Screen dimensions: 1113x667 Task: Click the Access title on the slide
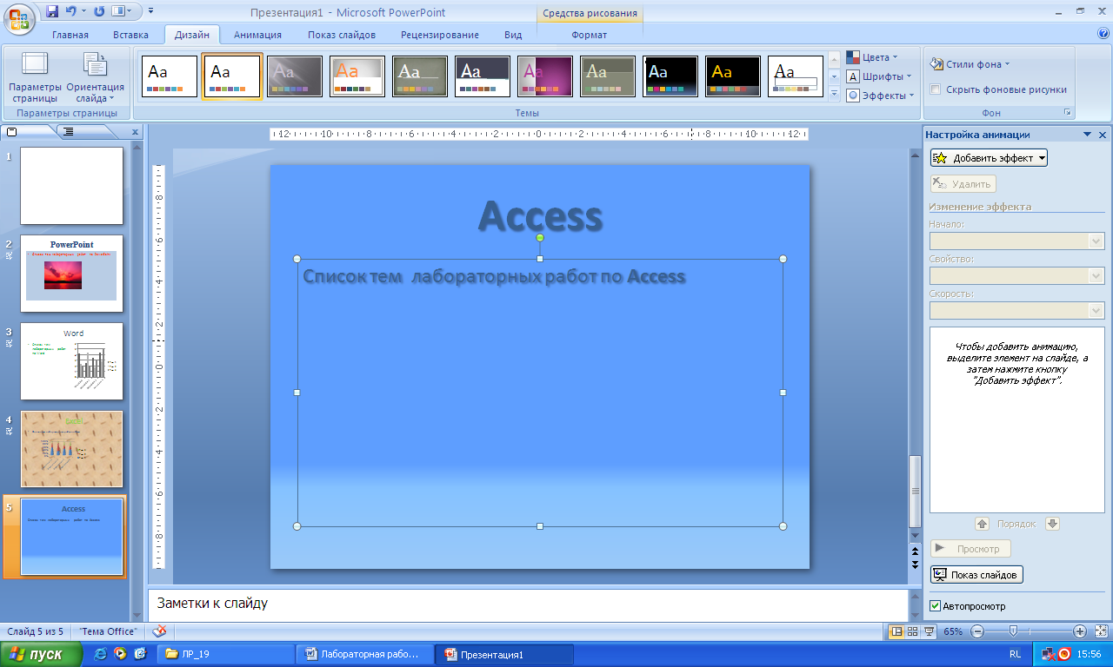pos(540,215)
